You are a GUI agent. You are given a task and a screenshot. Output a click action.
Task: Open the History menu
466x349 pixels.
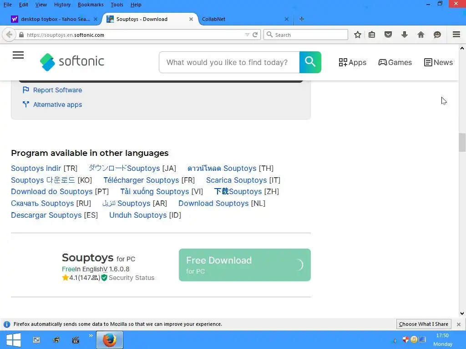coord(62,5)
